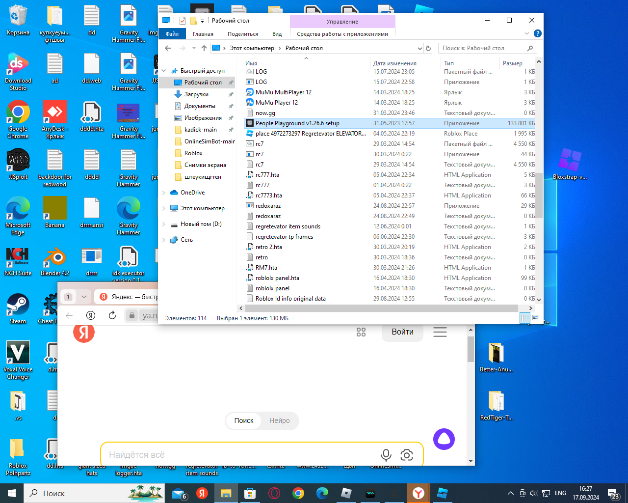Open Microsoft Store from taskbar
Image resolution: width=628 pixels, height=503 pixels.
(x=250, y=493)
